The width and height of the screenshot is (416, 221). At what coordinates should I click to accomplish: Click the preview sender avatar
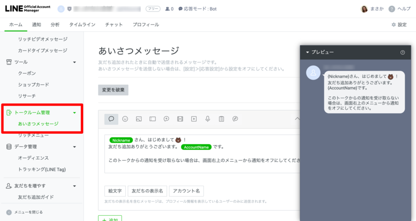click(x=314, y=73)
